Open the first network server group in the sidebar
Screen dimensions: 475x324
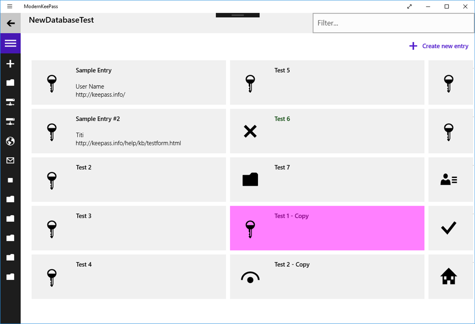pos(10,102)
